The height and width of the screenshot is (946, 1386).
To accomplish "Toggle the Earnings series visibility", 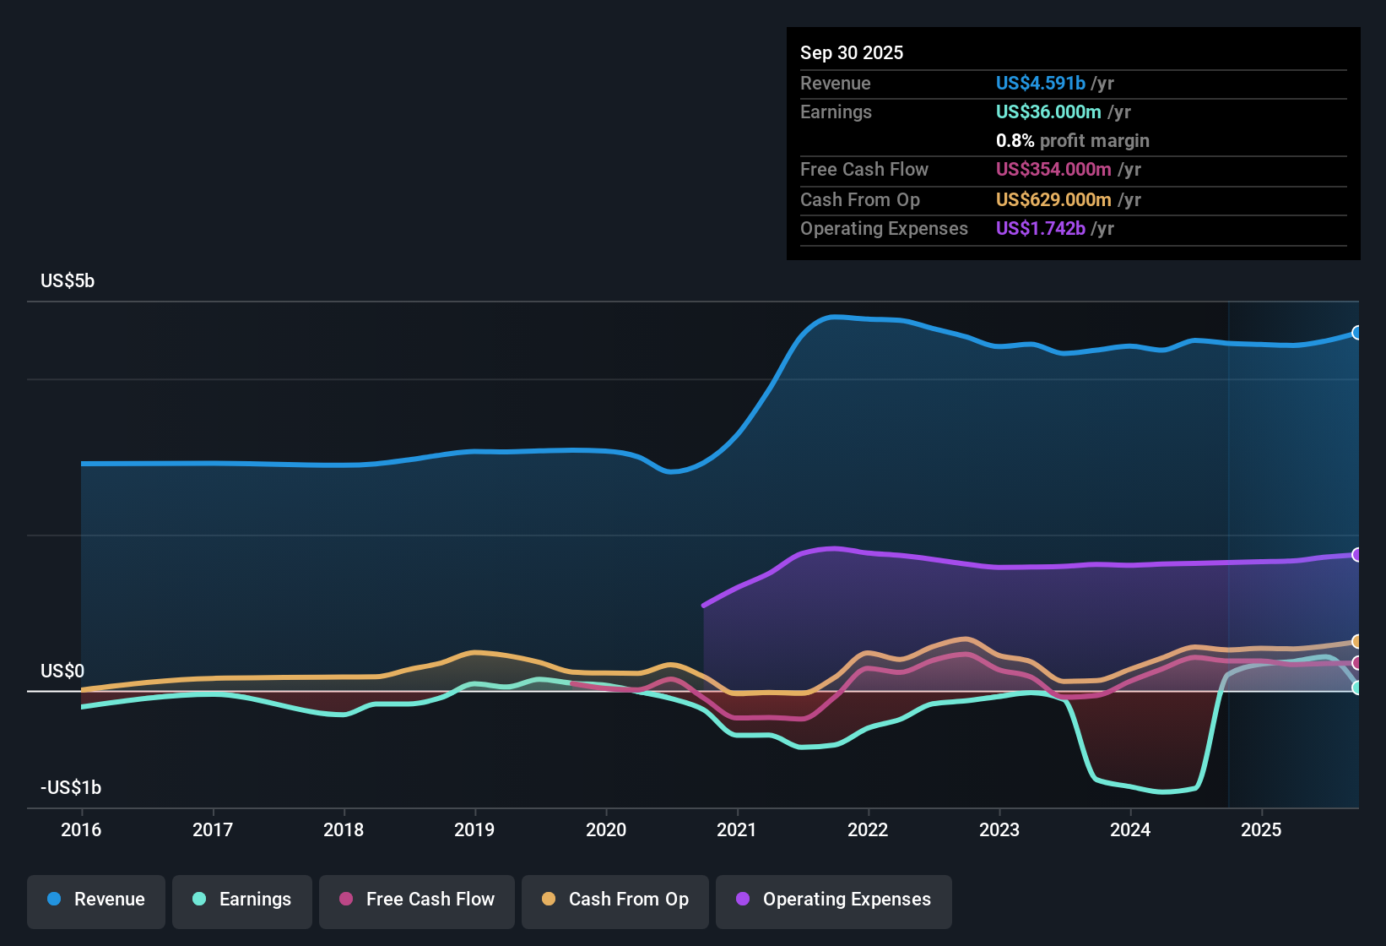I will [x=242, y=900].
